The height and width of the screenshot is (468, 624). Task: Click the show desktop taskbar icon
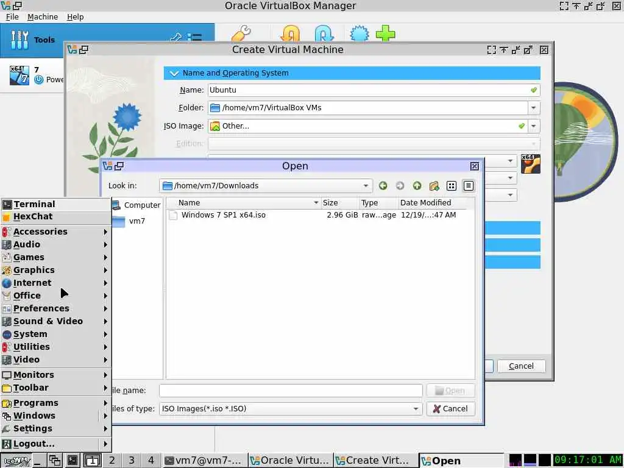39,461
